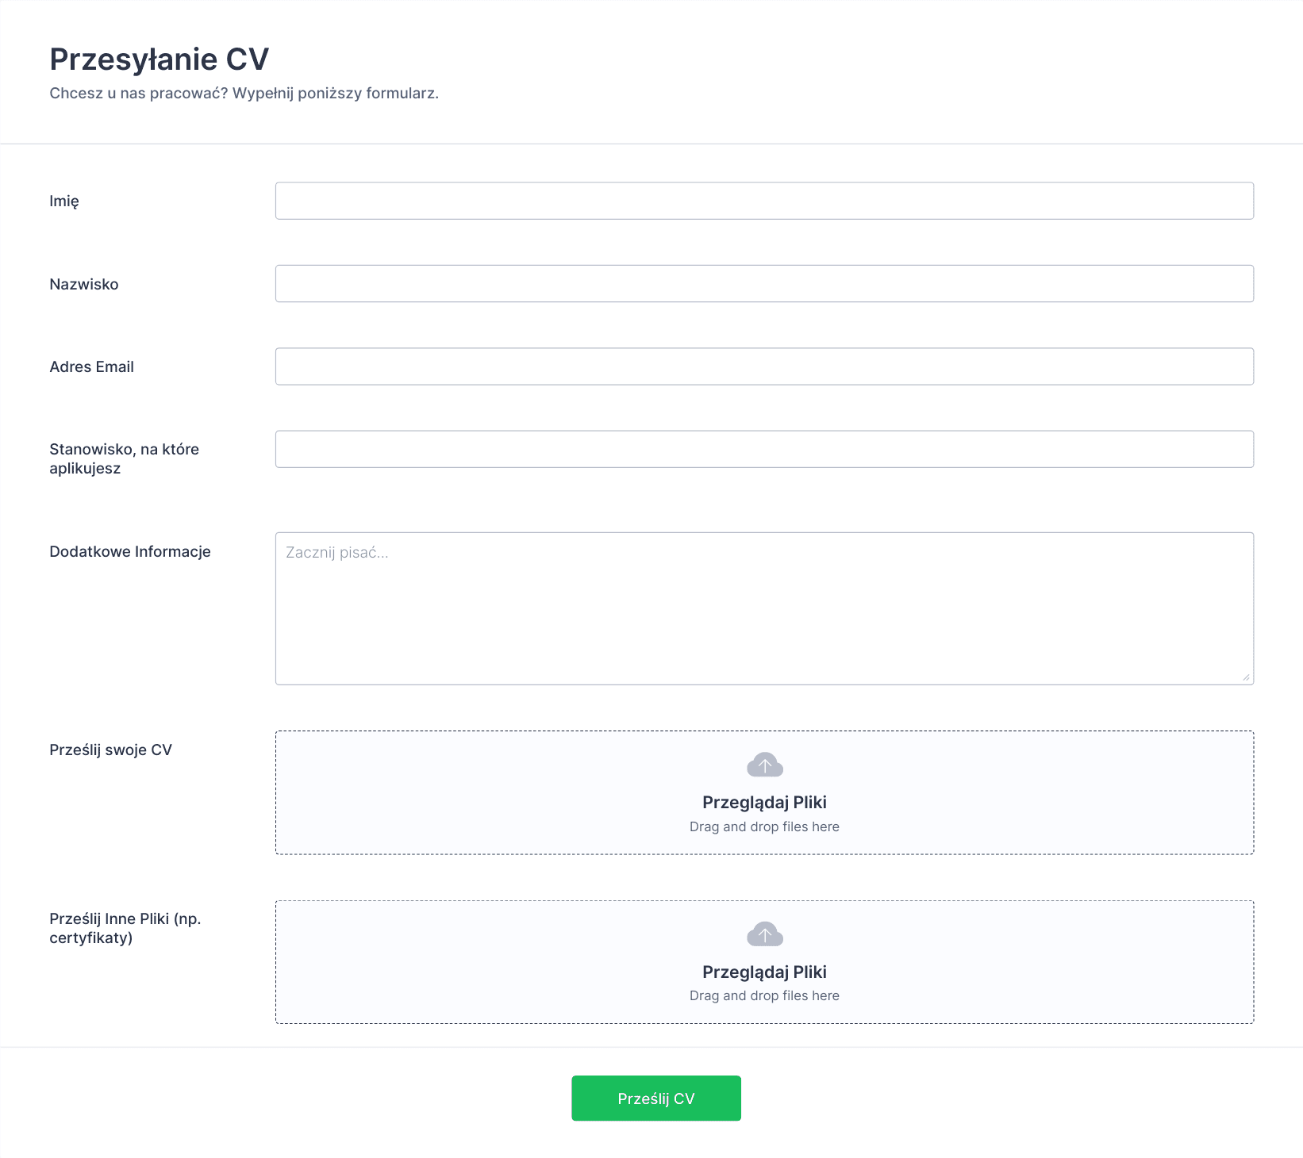Click inside the Dodatkowe Informacje textarea
This screenshot has width=1303, height=1158.
point(764,608)
